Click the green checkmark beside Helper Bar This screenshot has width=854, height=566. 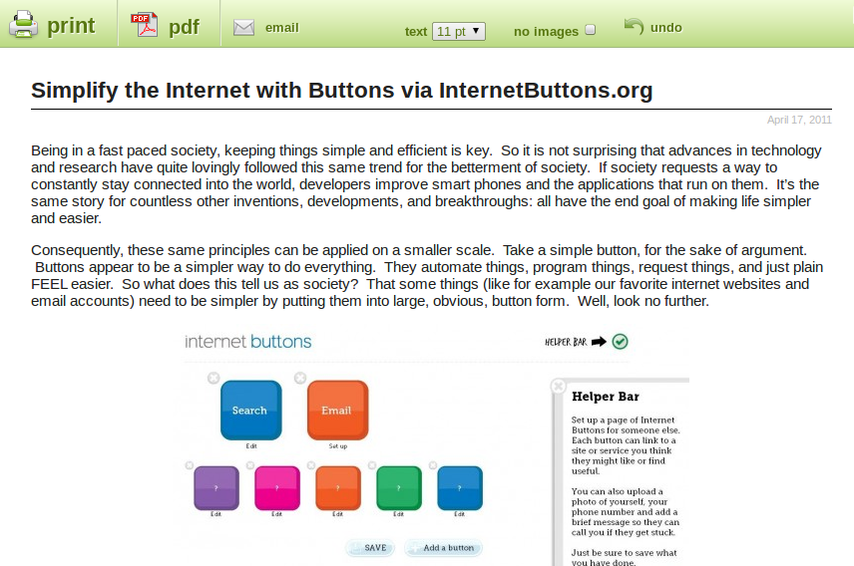pos(620,342)
